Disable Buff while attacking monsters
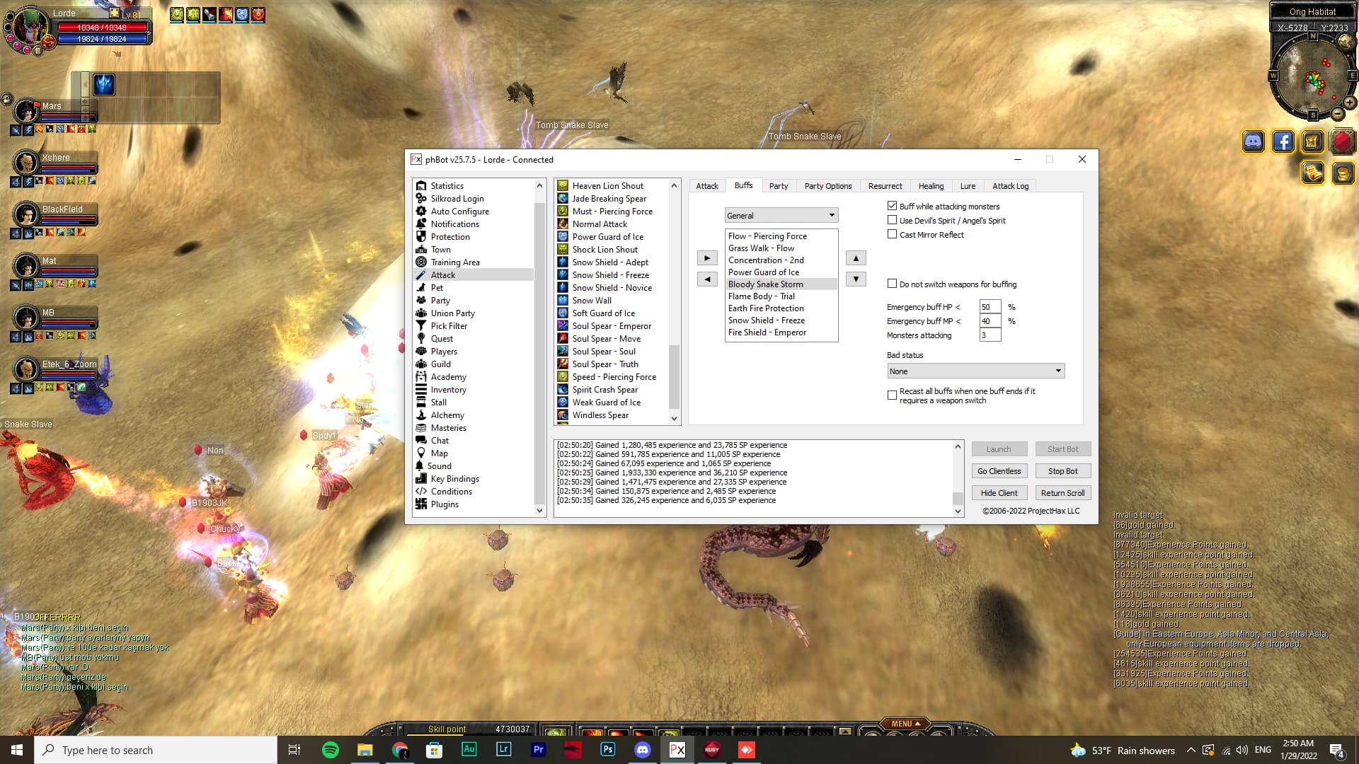The height and width of the screenshot is (764, 1359). tap(892, 206)
